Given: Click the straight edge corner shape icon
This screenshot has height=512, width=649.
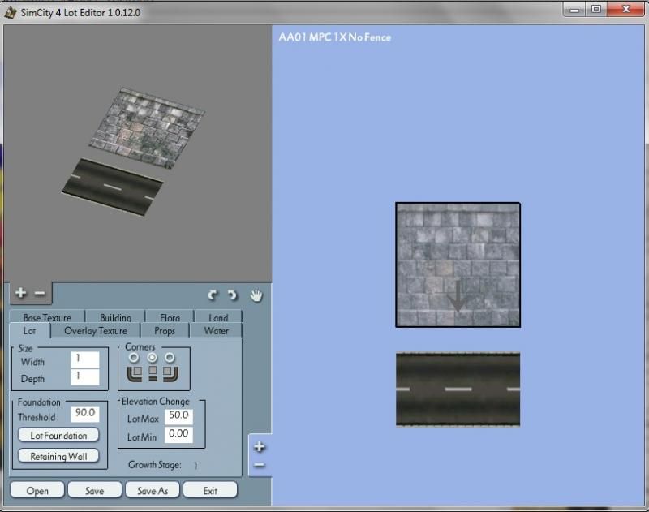Looking at the screenshot, I should pos(153,373).
